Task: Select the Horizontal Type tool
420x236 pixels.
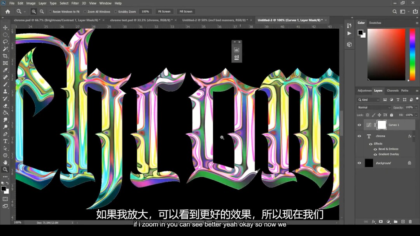Action: [5, 141]
